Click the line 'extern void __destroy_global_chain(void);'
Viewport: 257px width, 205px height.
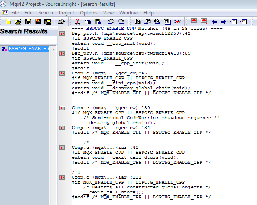coord(131,88)
